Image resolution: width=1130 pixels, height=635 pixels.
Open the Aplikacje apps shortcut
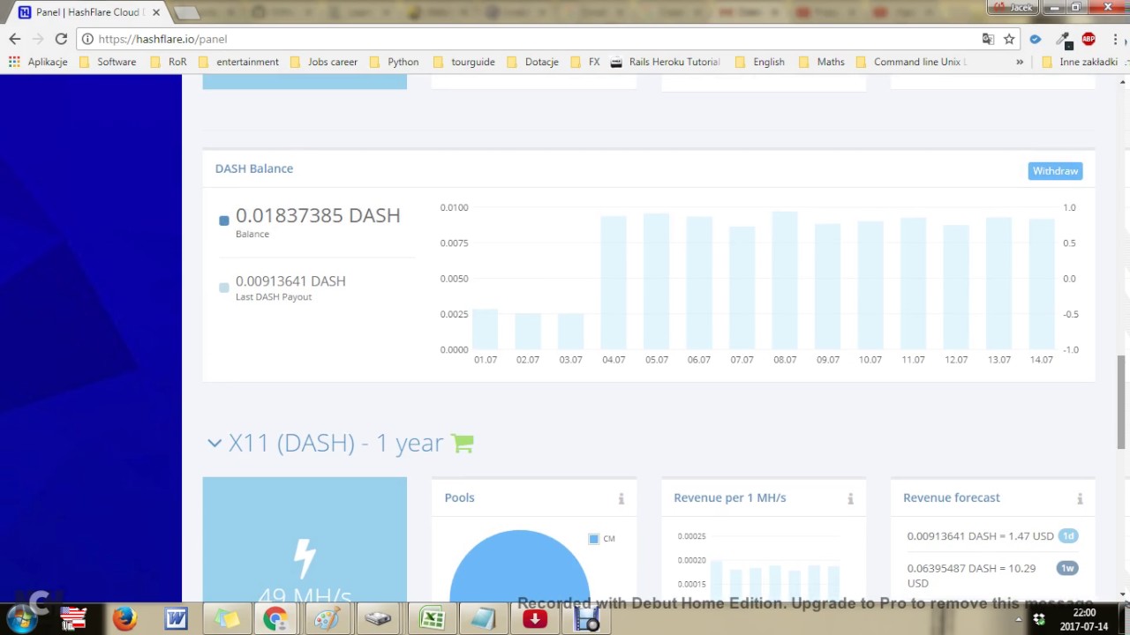coord(38,62)
